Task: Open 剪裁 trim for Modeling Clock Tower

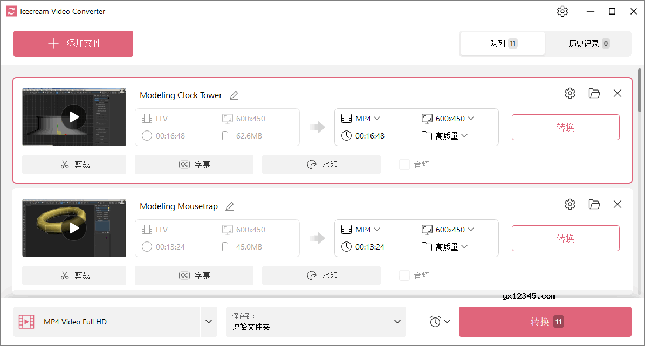Action: point(74,164)
